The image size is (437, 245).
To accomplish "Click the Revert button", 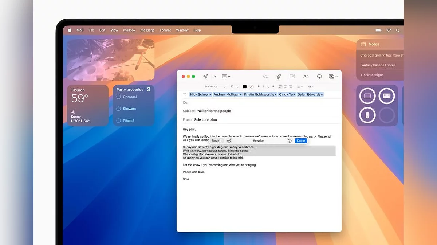I will (x=216, y=141).
